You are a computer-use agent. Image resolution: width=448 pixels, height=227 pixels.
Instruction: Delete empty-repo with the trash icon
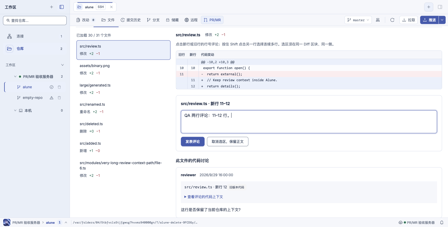pyautogui.click(x=59, y=98)
